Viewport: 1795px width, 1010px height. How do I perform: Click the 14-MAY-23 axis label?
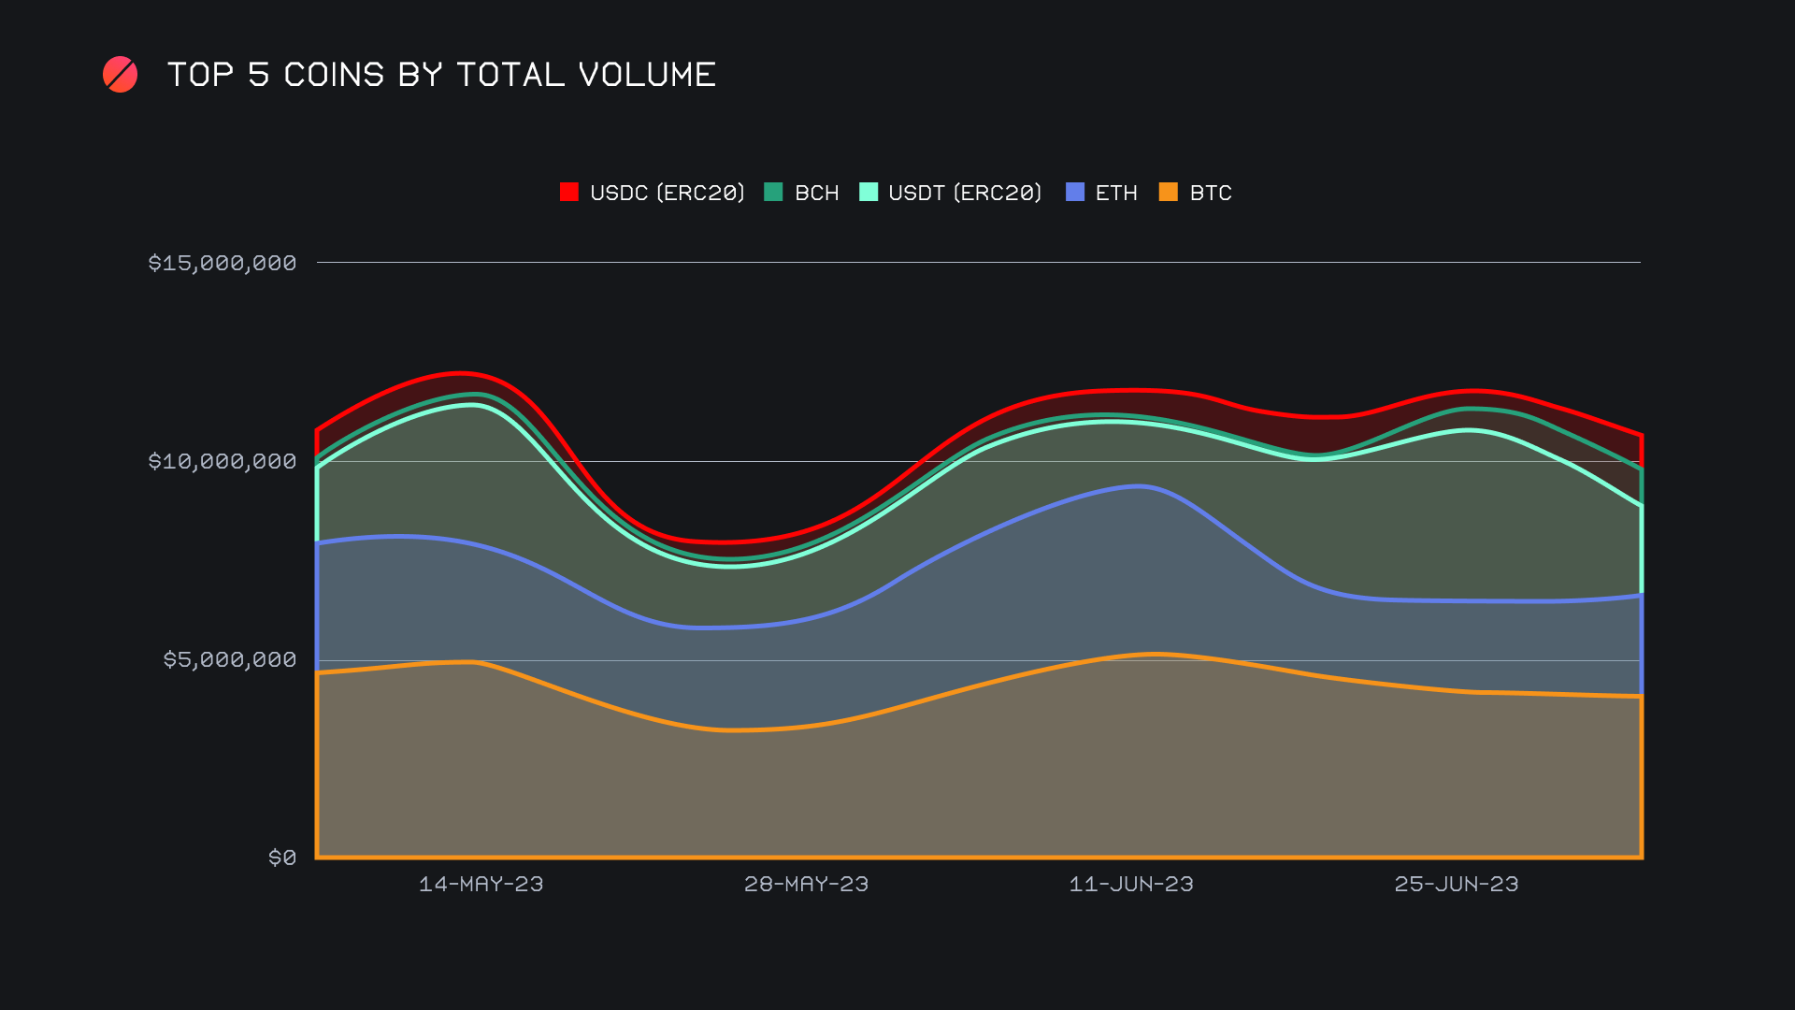tap(481, 883)
